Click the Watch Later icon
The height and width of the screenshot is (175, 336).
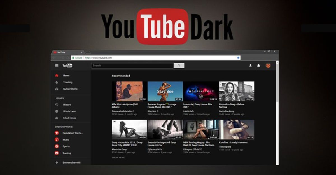57,111
